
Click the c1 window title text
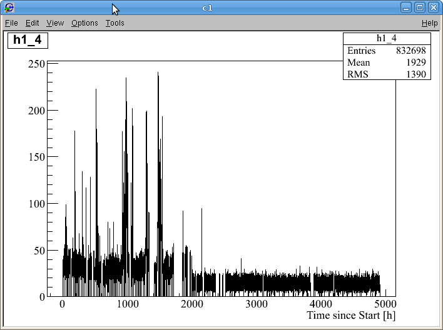(x=207, y=8)
